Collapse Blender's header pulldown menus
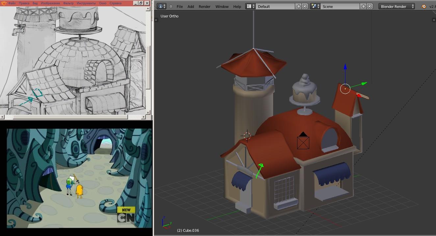Image resolution: width=436 pixels, height=236 pixels. [171, 7]
